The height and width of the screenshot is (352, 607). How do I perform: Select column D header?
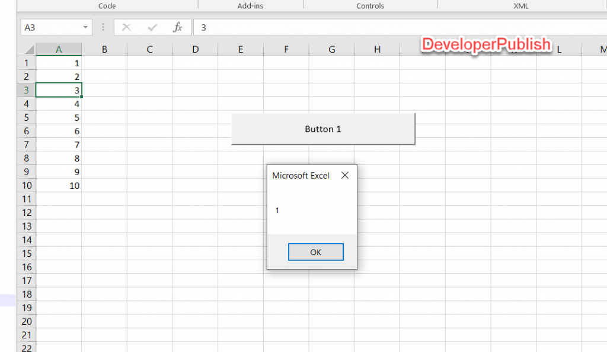pyautogui.click(x=196, y=50)
